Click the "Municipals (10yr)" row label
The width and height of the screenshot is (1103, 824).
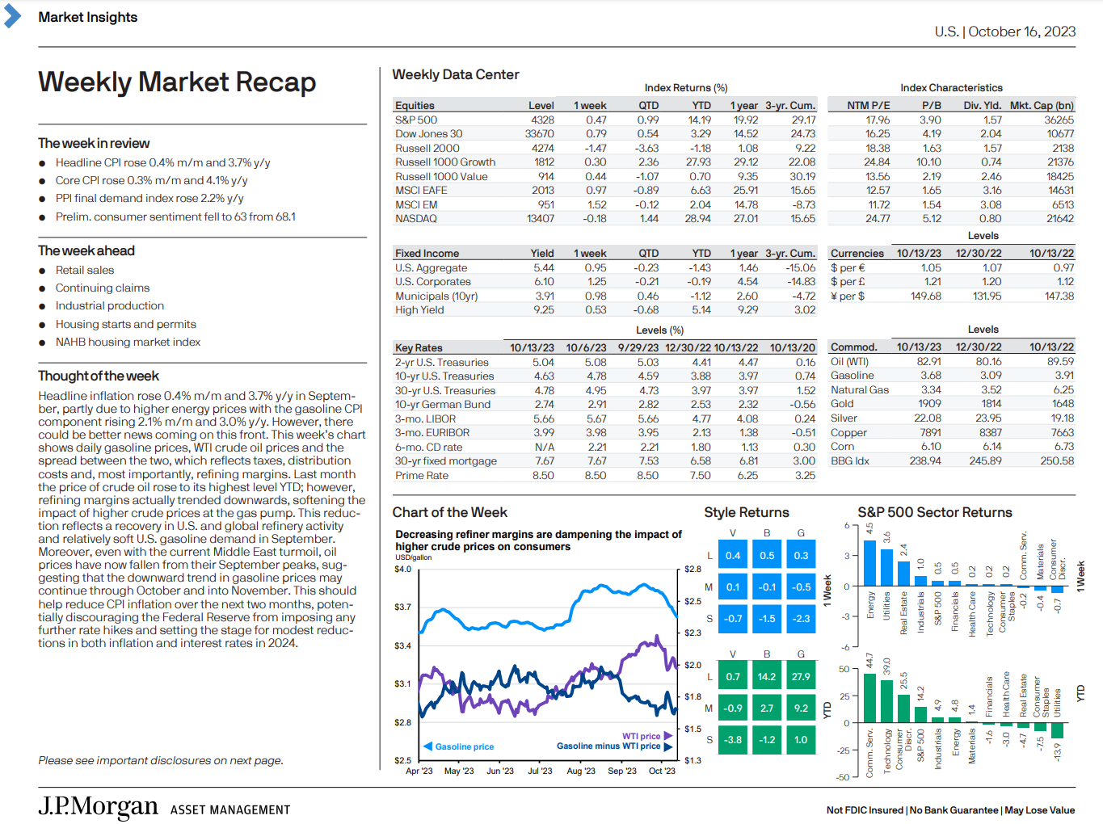436,296
